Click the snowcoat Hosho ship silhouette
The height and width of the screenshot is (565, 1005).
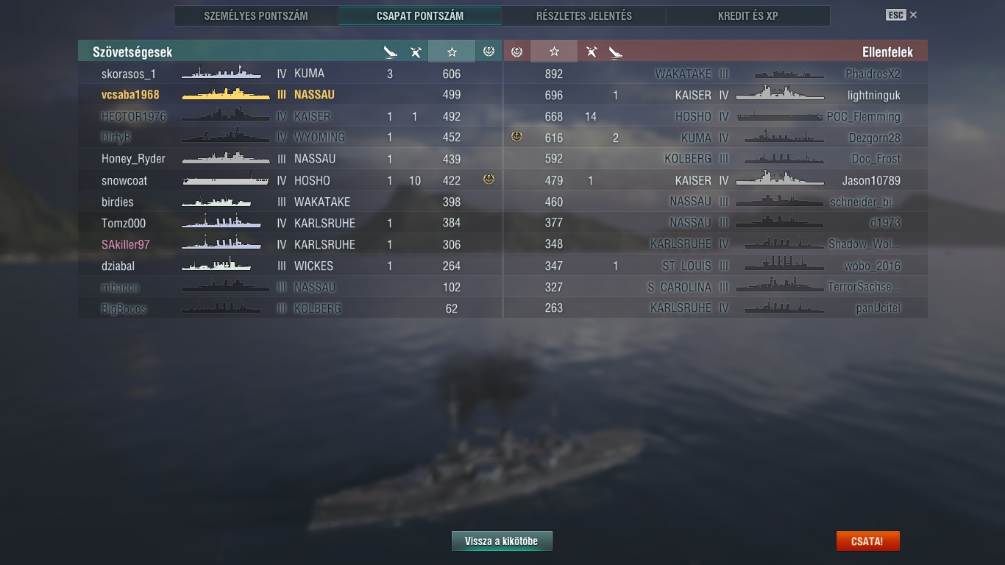click(x=227, y=180)
